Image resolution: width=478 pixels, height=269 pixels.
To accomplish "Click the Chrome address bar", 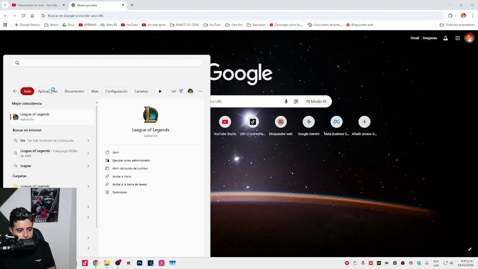I will (x=241, y=16).
